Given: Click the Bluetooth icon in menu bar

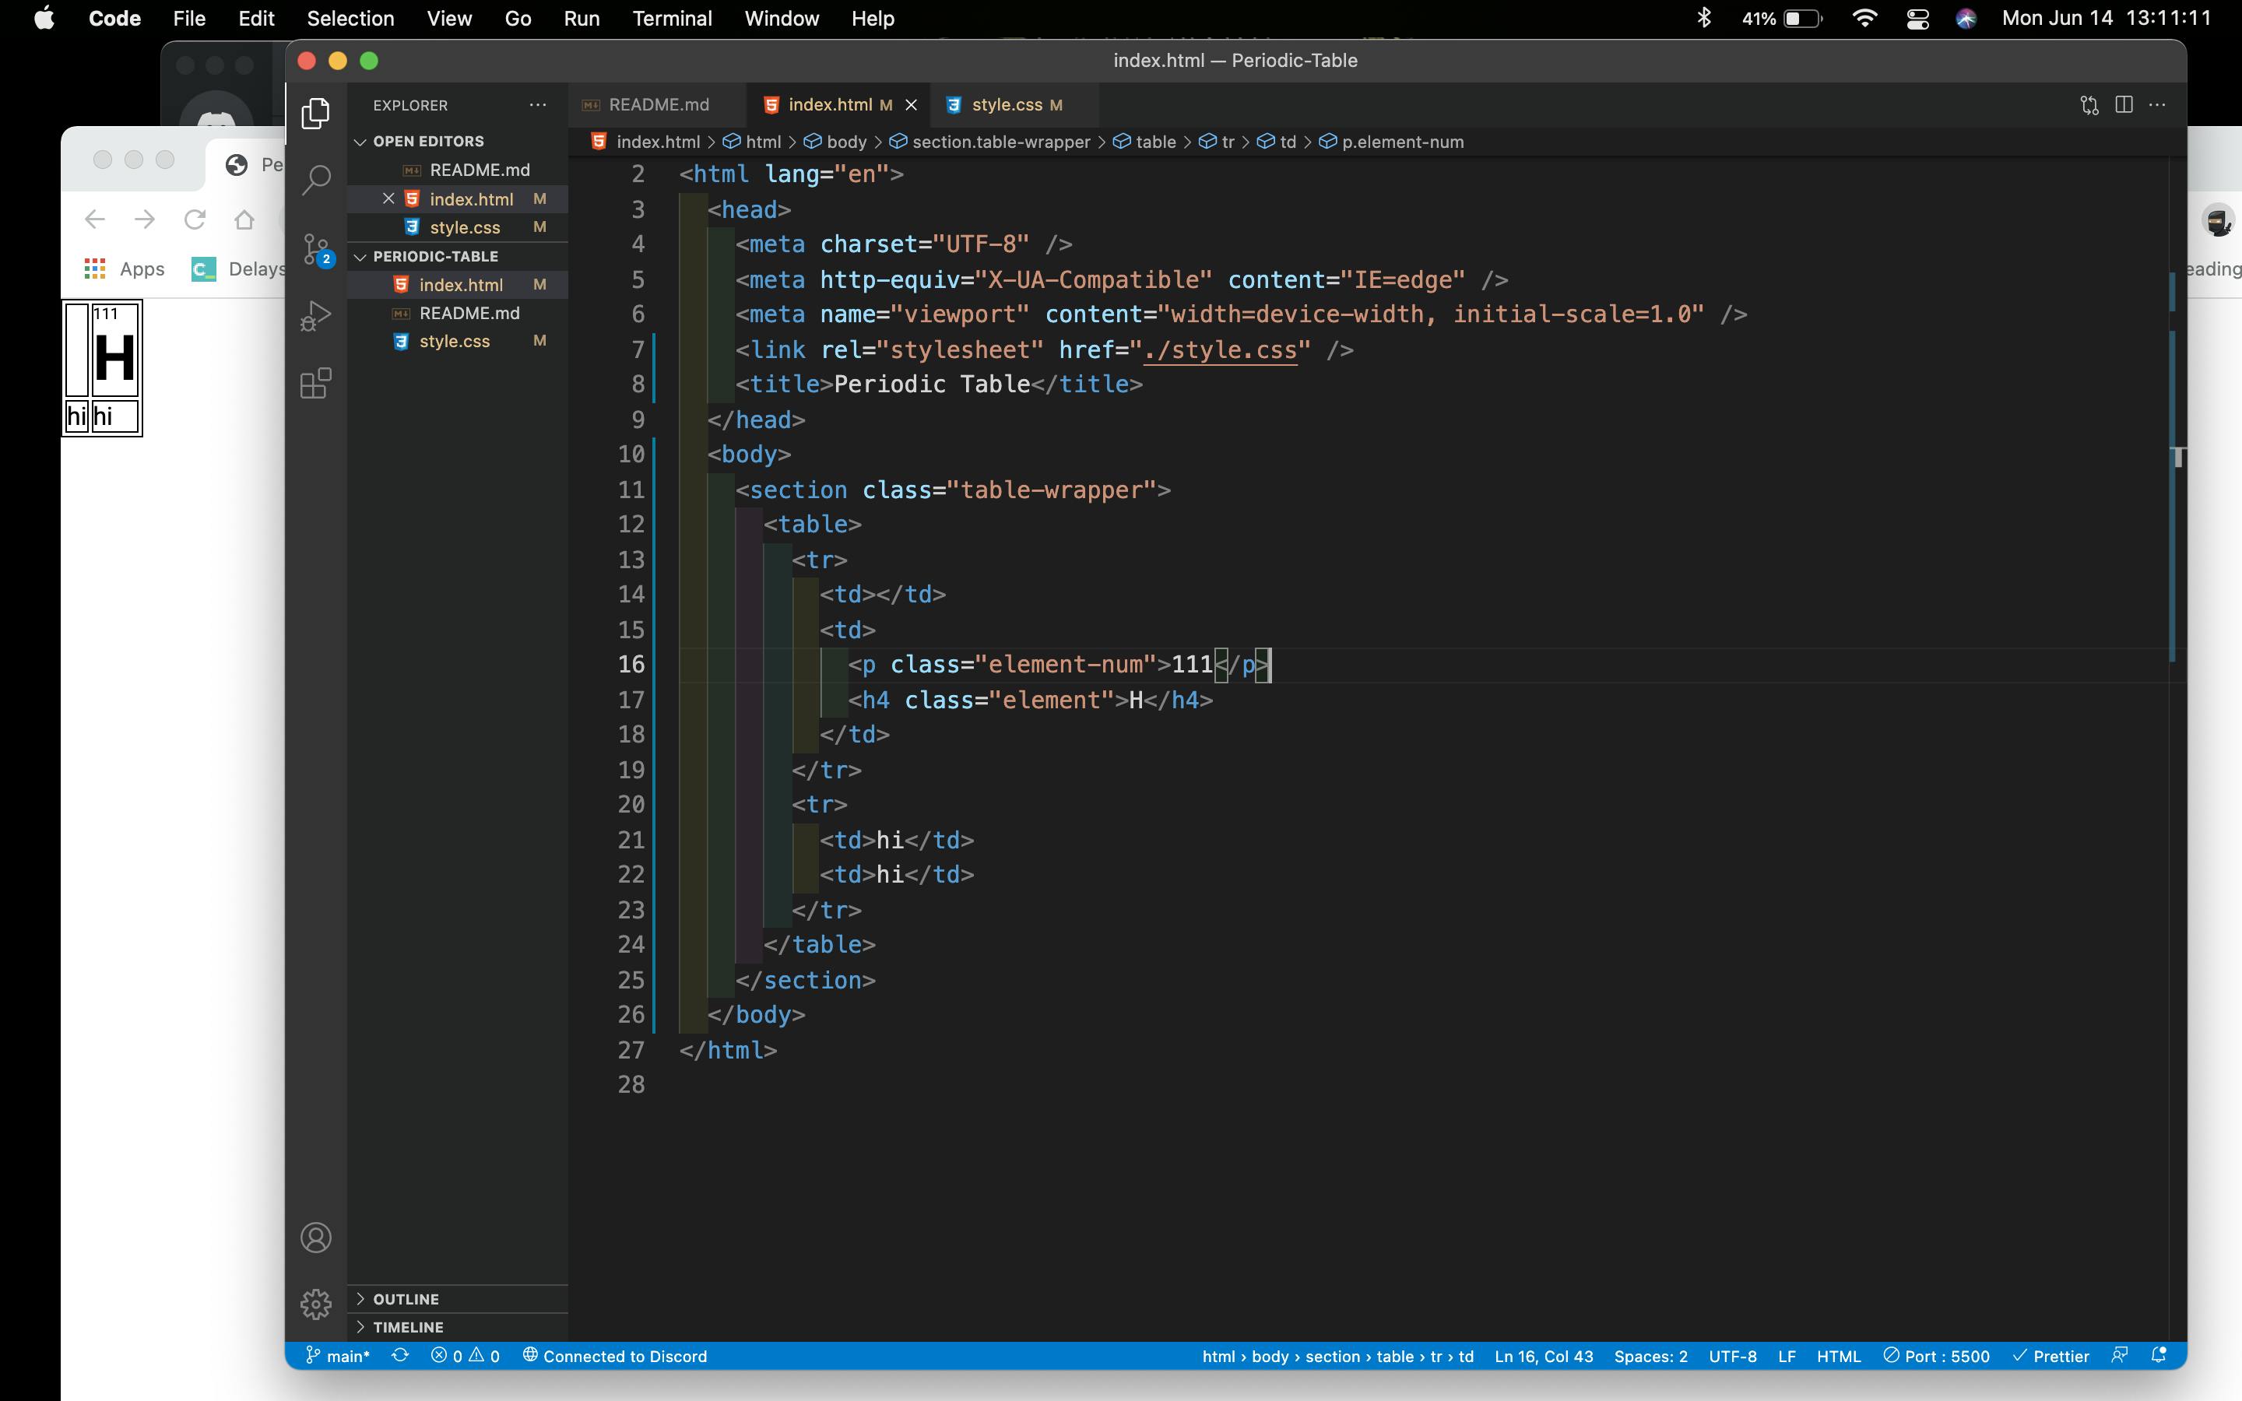Looking at the screenshot, I should 1703,19.
